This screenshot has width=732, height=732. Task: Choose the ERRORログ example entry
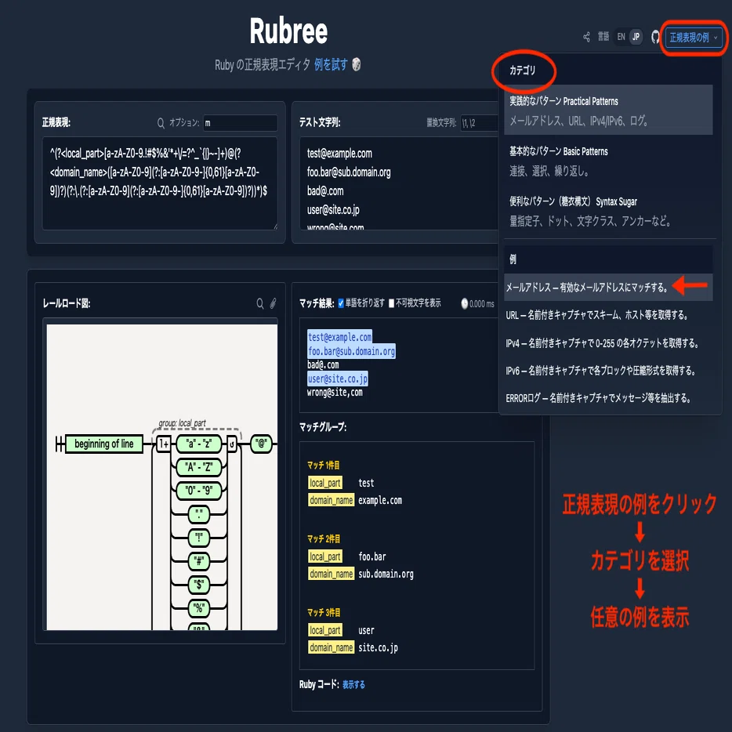[x=608, y=398]
